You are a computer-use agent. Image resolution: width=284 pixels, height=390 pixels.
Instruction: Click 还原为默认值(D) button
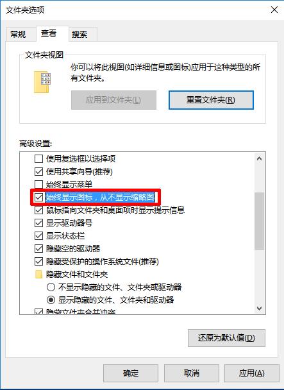point(226,338)
